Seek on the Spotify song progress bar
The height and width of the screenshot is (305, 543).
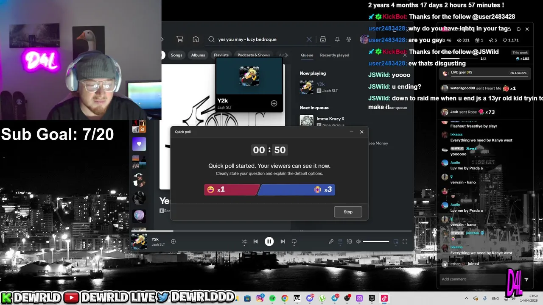(x=271, y=231)
